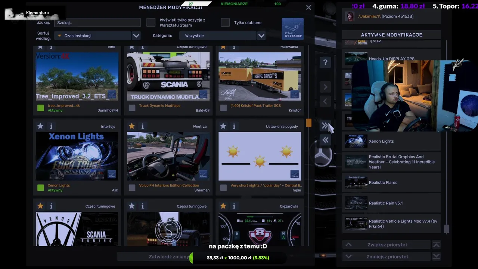This screenshot has width=478, height=269.
Task: Info icon on Volvo FH Interiors card
Action: tap(143, 126)
